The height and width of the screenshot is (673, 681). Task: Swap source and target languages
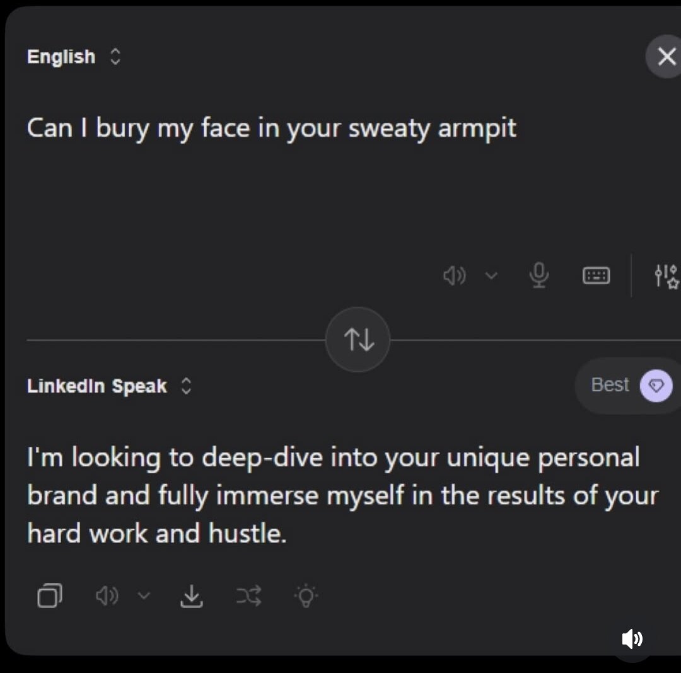pyautogui.click(x=358, y=340)
